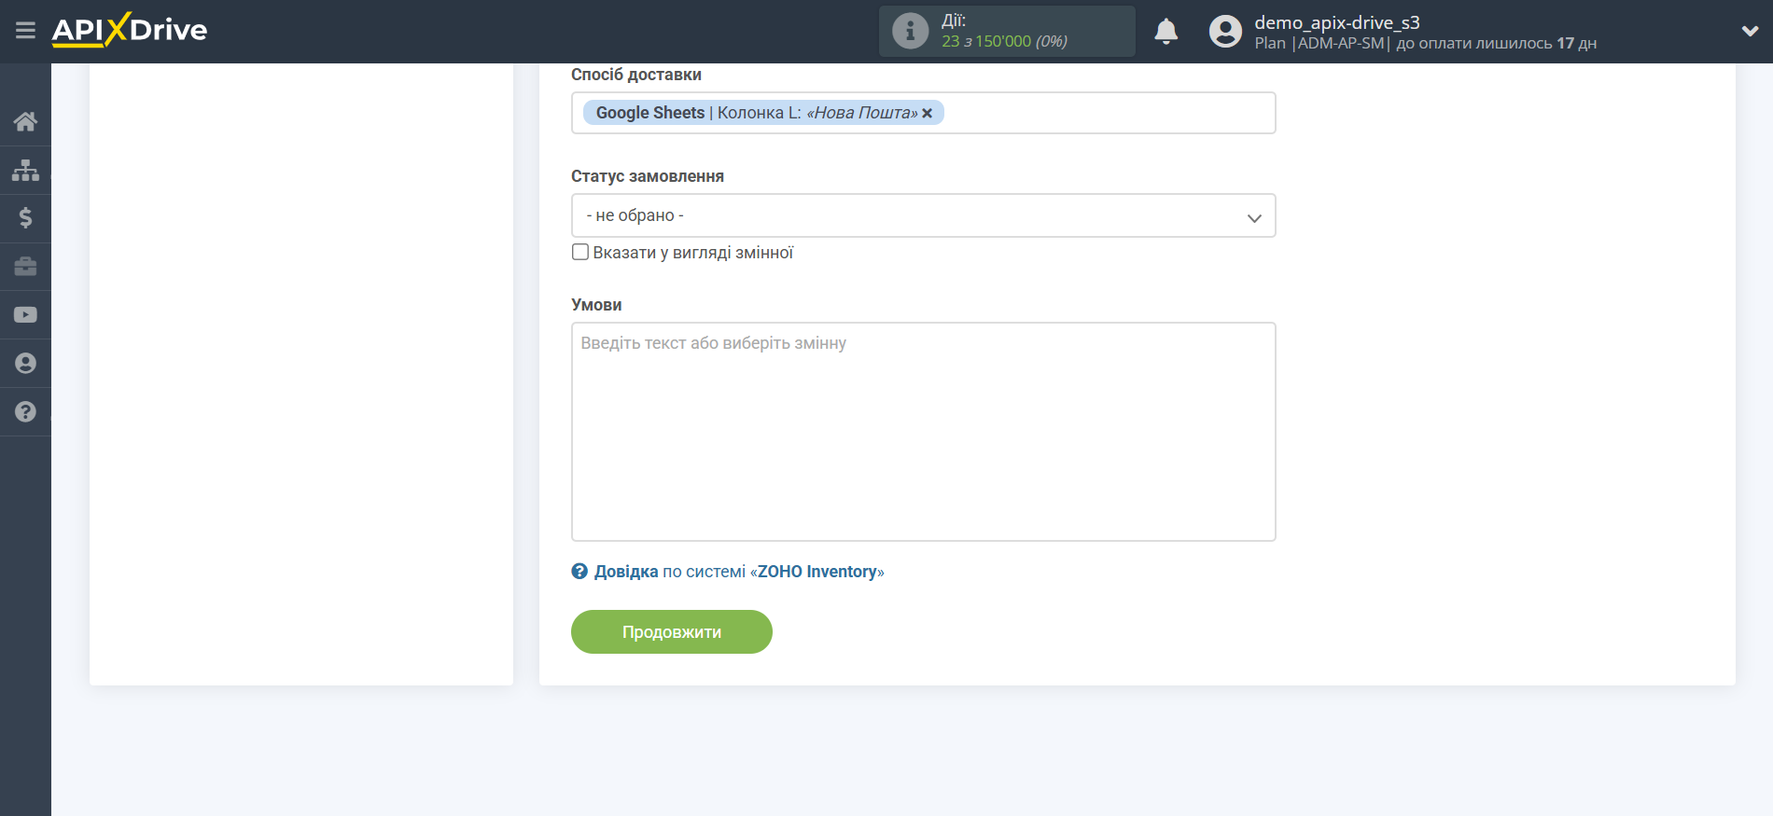The height and width of the screenshot is (816, 1773).
Task: Enable Вказати у вигляді змінної checkbox
Action: (x=580, y=252)
